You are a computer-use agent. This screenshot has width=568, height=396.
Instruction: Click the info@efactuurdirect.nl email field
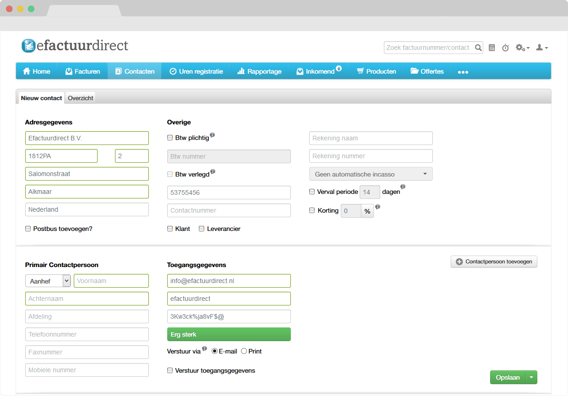point(229,281)
